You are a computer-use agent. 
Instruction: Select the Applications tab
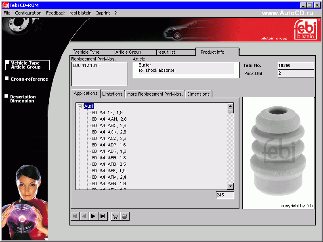pos(86,94)
